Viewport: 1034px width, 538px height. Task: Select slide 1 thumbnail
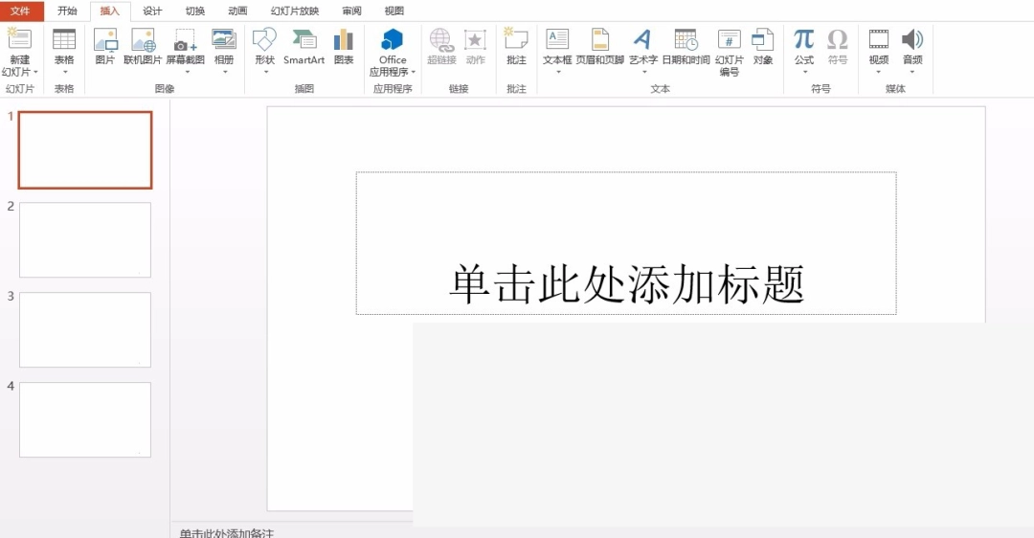coord(85,149)
